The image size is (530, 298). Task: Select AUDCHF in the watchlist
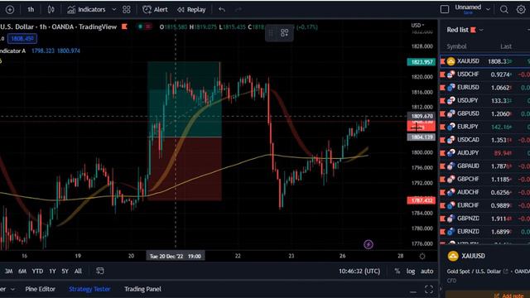[x=485, y=192]
